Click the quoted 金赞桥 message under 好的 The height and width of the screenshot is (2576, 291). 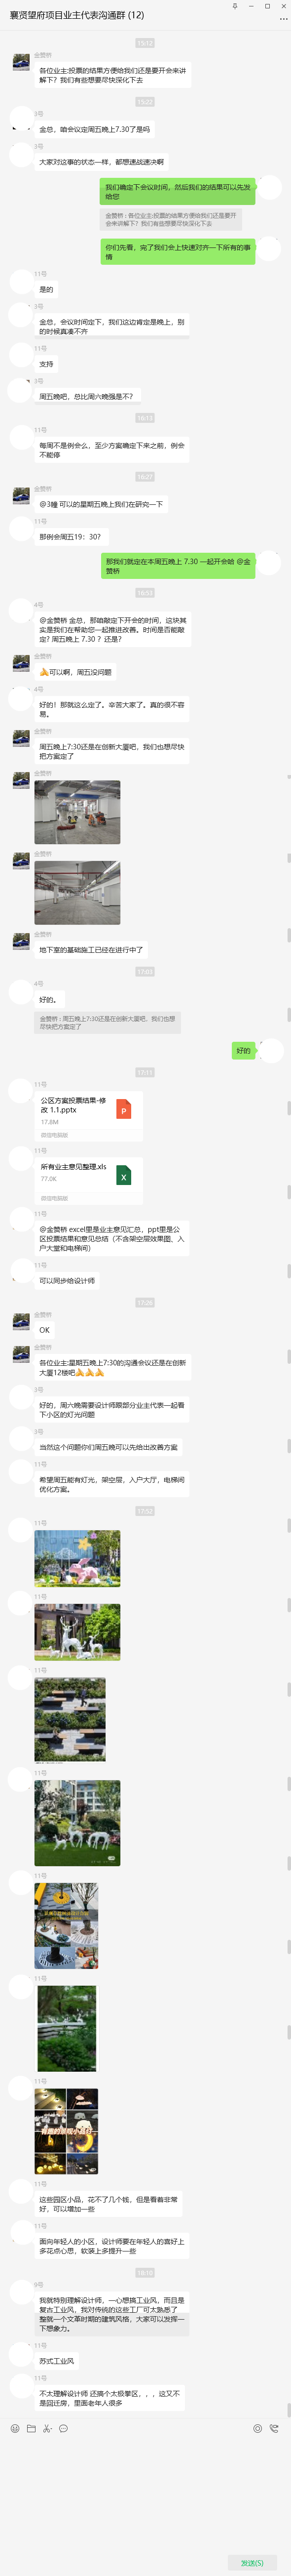tap(108, 1023)
